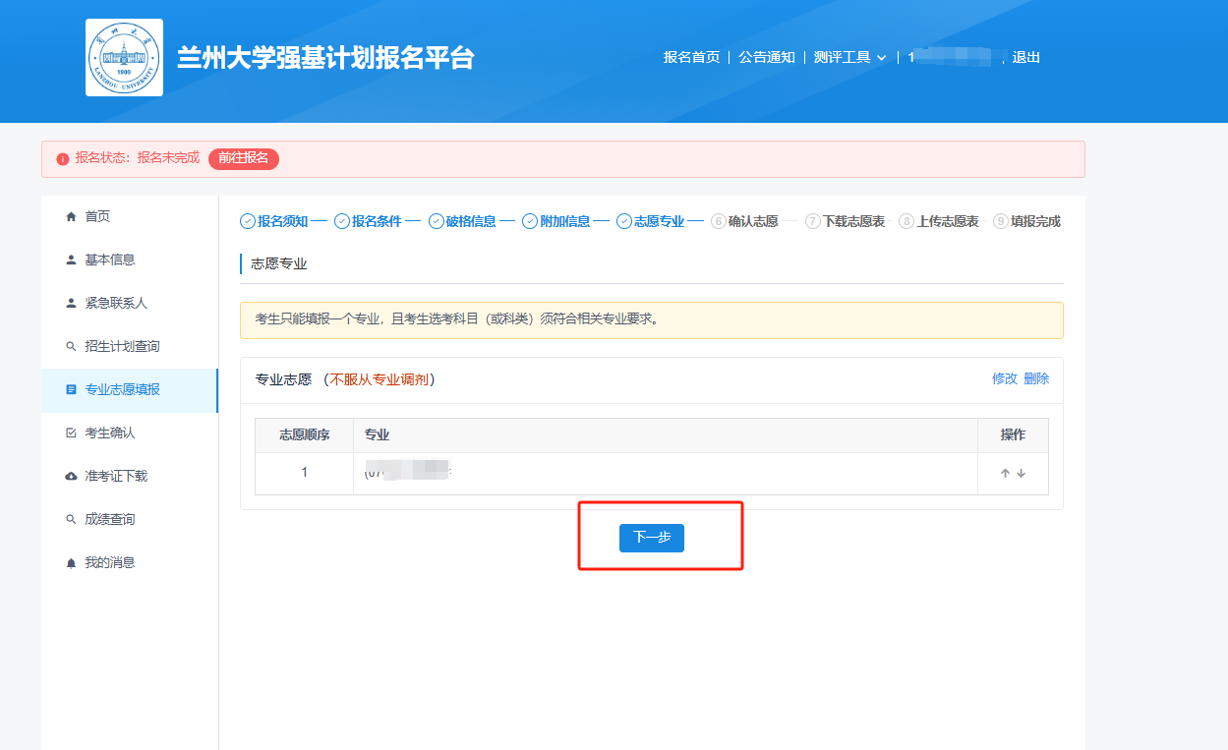This screenshot has height=750, width=1228.
Task: Click the home icon in sidebar
Action: (71, 216)
